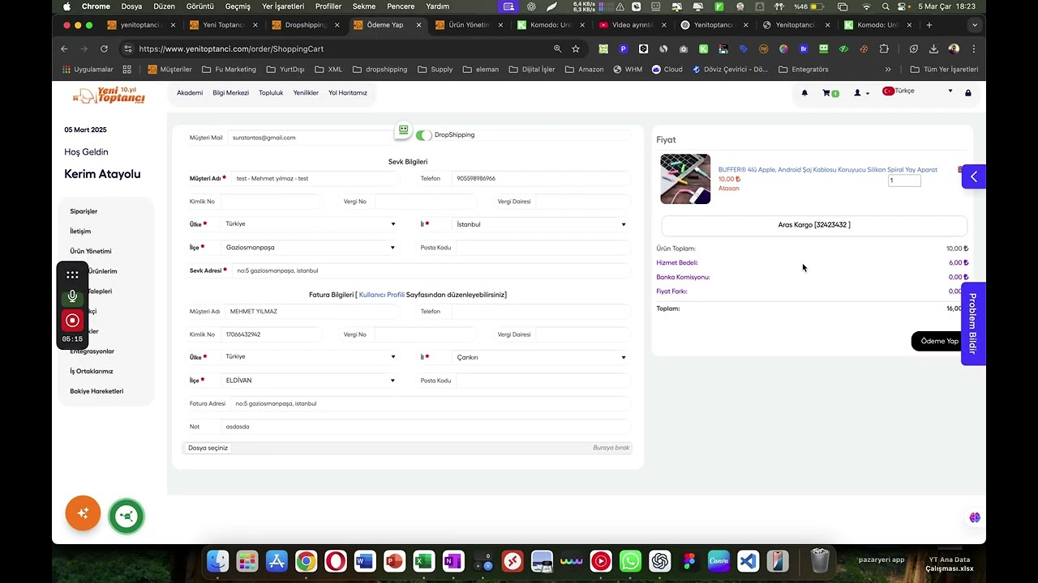Click the Dosya seçiniz button

coord(208,448)
